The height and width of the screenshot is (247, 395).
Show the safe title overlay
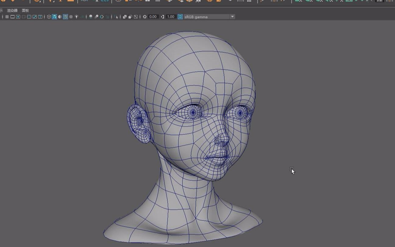(40, 17)
